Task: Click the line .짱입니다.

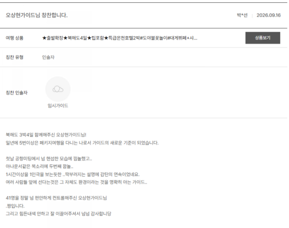Action: point(15,206)
